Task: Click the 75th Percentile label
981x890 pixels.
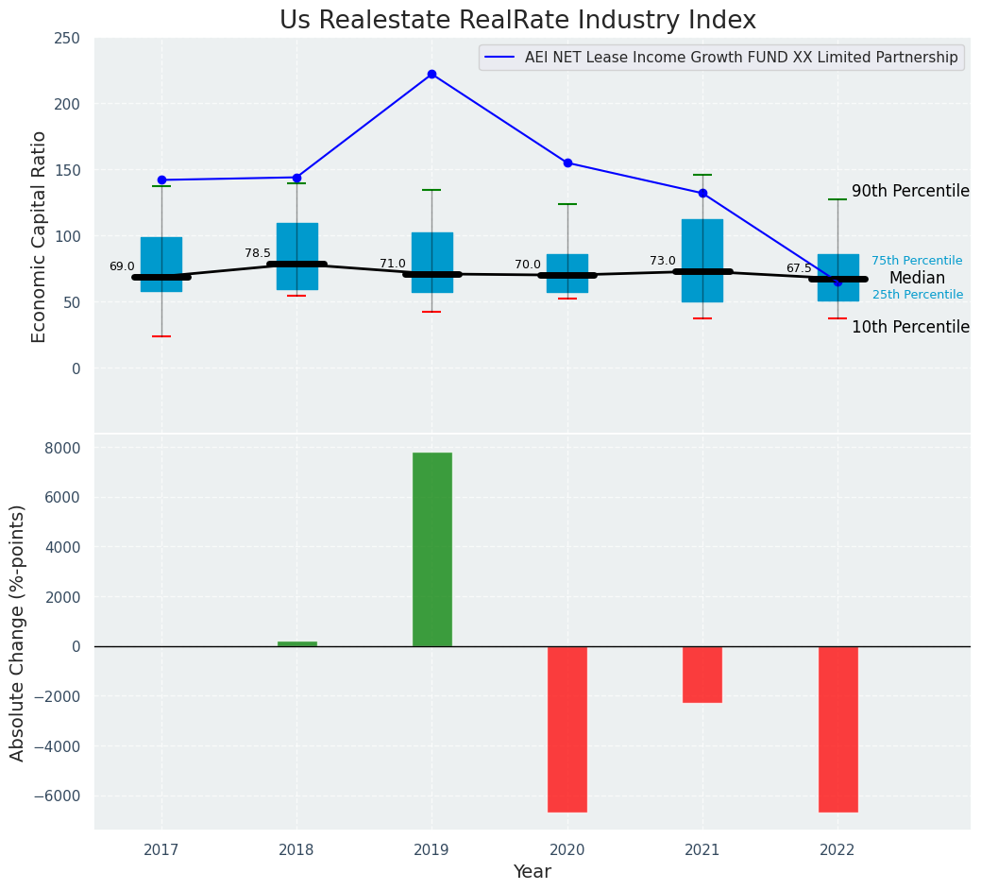Action: pos(917,261)
